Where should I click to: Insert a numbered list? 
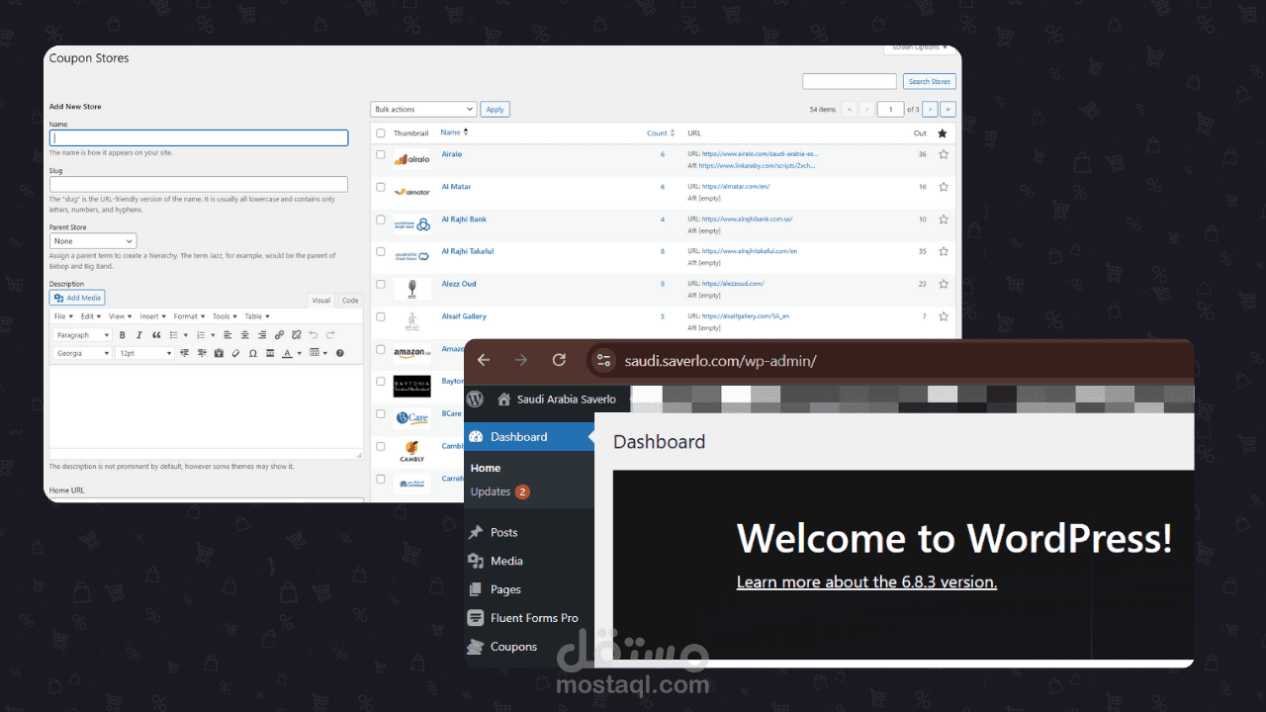pos(201,335)
